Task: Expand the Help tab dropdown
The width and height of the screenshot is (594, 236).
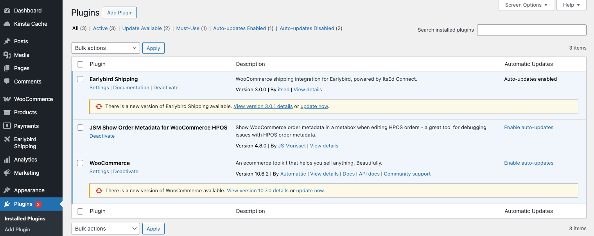Action: coord(571,5)
